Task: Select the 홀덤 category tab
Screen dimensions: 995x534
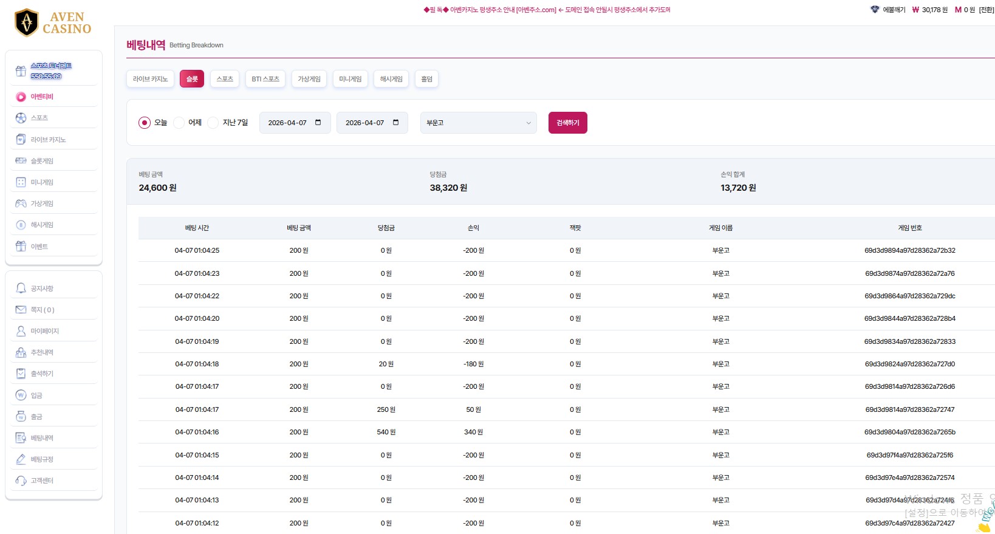Action: [426, 79]
